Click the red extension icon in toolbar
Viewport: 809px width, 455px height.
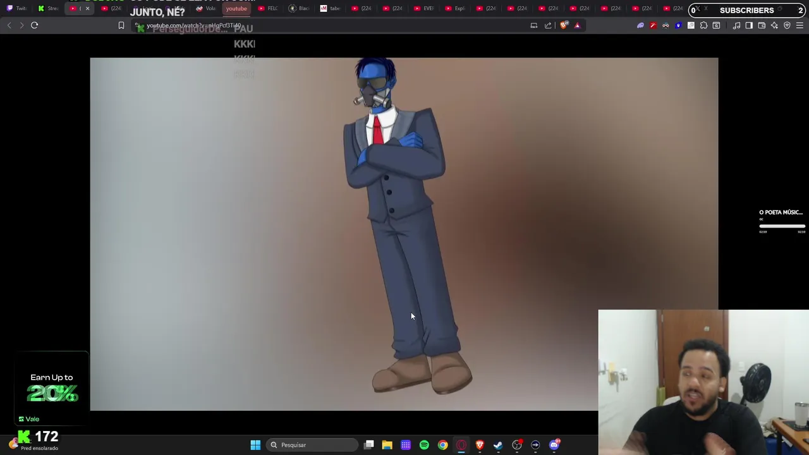pos(653,25)
